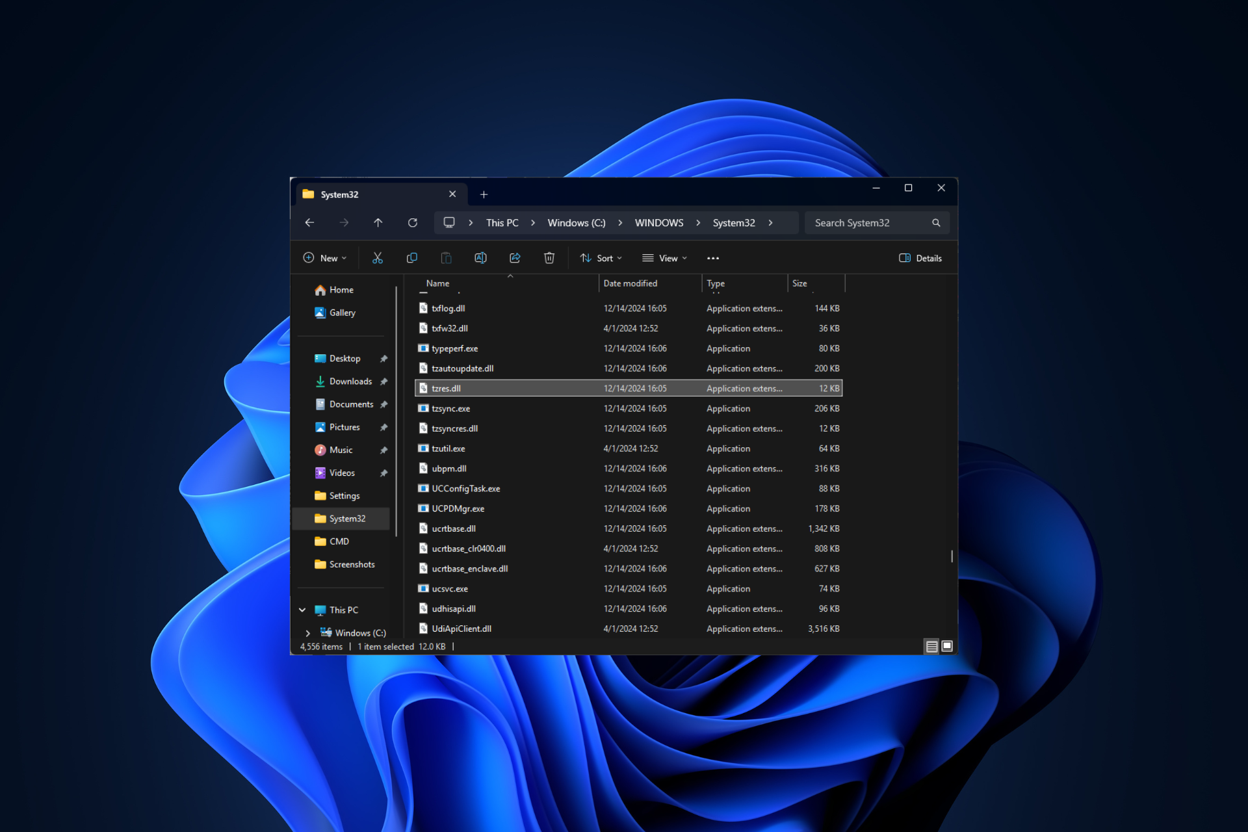
Task: Click the Details panel toggle icon
Action: click(x=905, y=257)
